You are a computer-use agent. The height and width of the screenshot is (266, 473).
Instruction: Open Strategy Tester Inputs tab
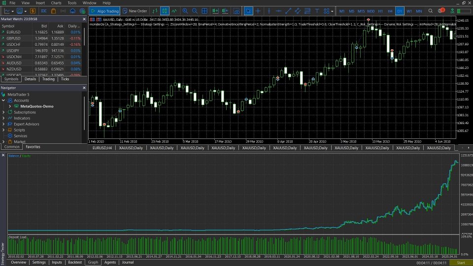(57, 263)
